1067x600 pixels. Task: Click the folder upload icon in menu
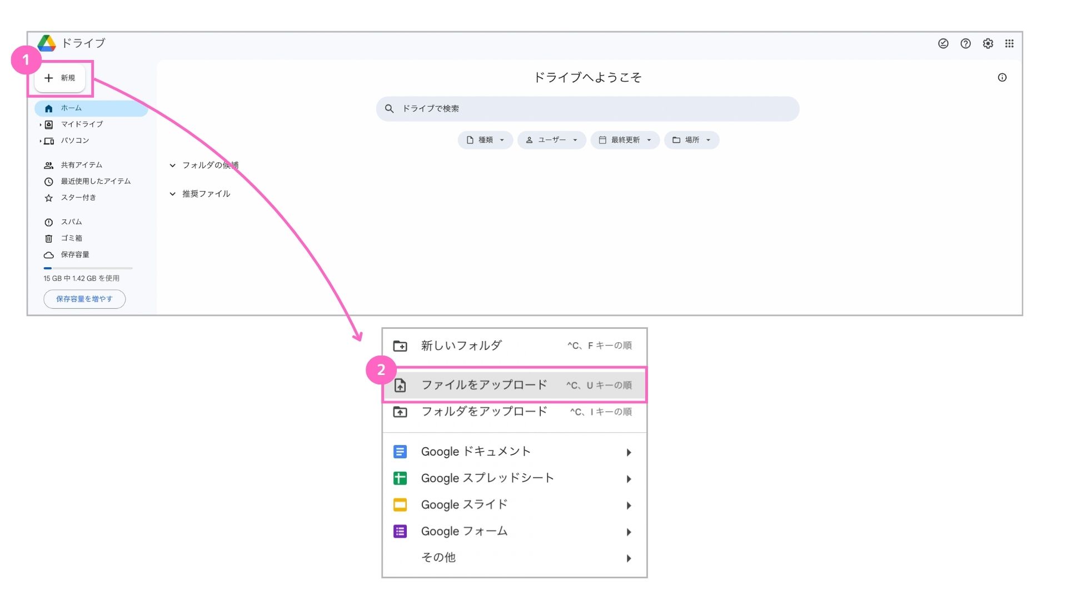pos(400,412)
